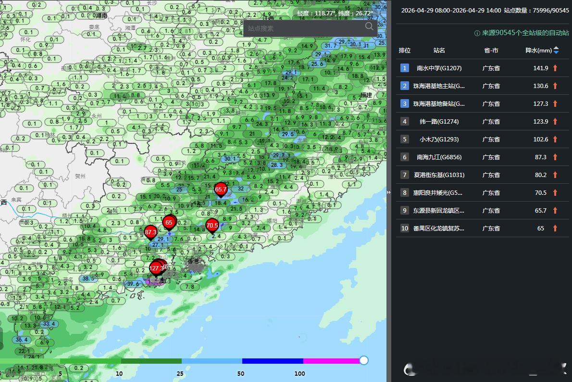Select station 夏港街东基(G1031) in the list

[x=439, y=175]
